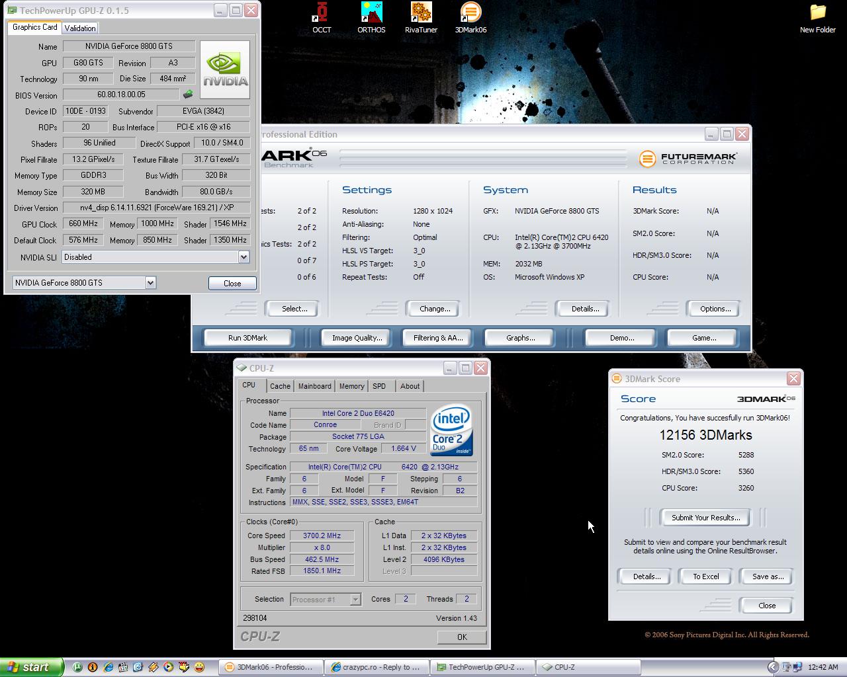This screenshot has height=677, width=847.
Task: Open the Windows start menu
Action: point(32,667)
